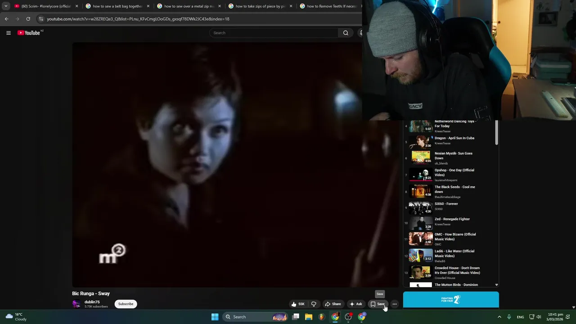Open site information icon in address bar
Screen dimensions: 576x324
(41, 19)
